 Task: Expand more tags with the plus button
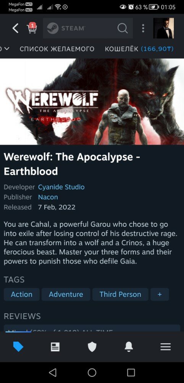[x=160, y=294]
